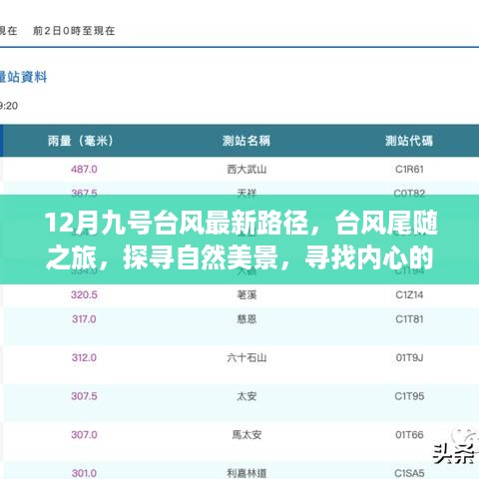Click station code C1R61
Screen dimensions: 479x479
[409, 170]
